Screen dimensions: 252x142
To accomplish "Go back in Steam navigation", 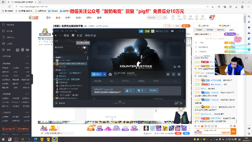I will [x=56, y=35].
